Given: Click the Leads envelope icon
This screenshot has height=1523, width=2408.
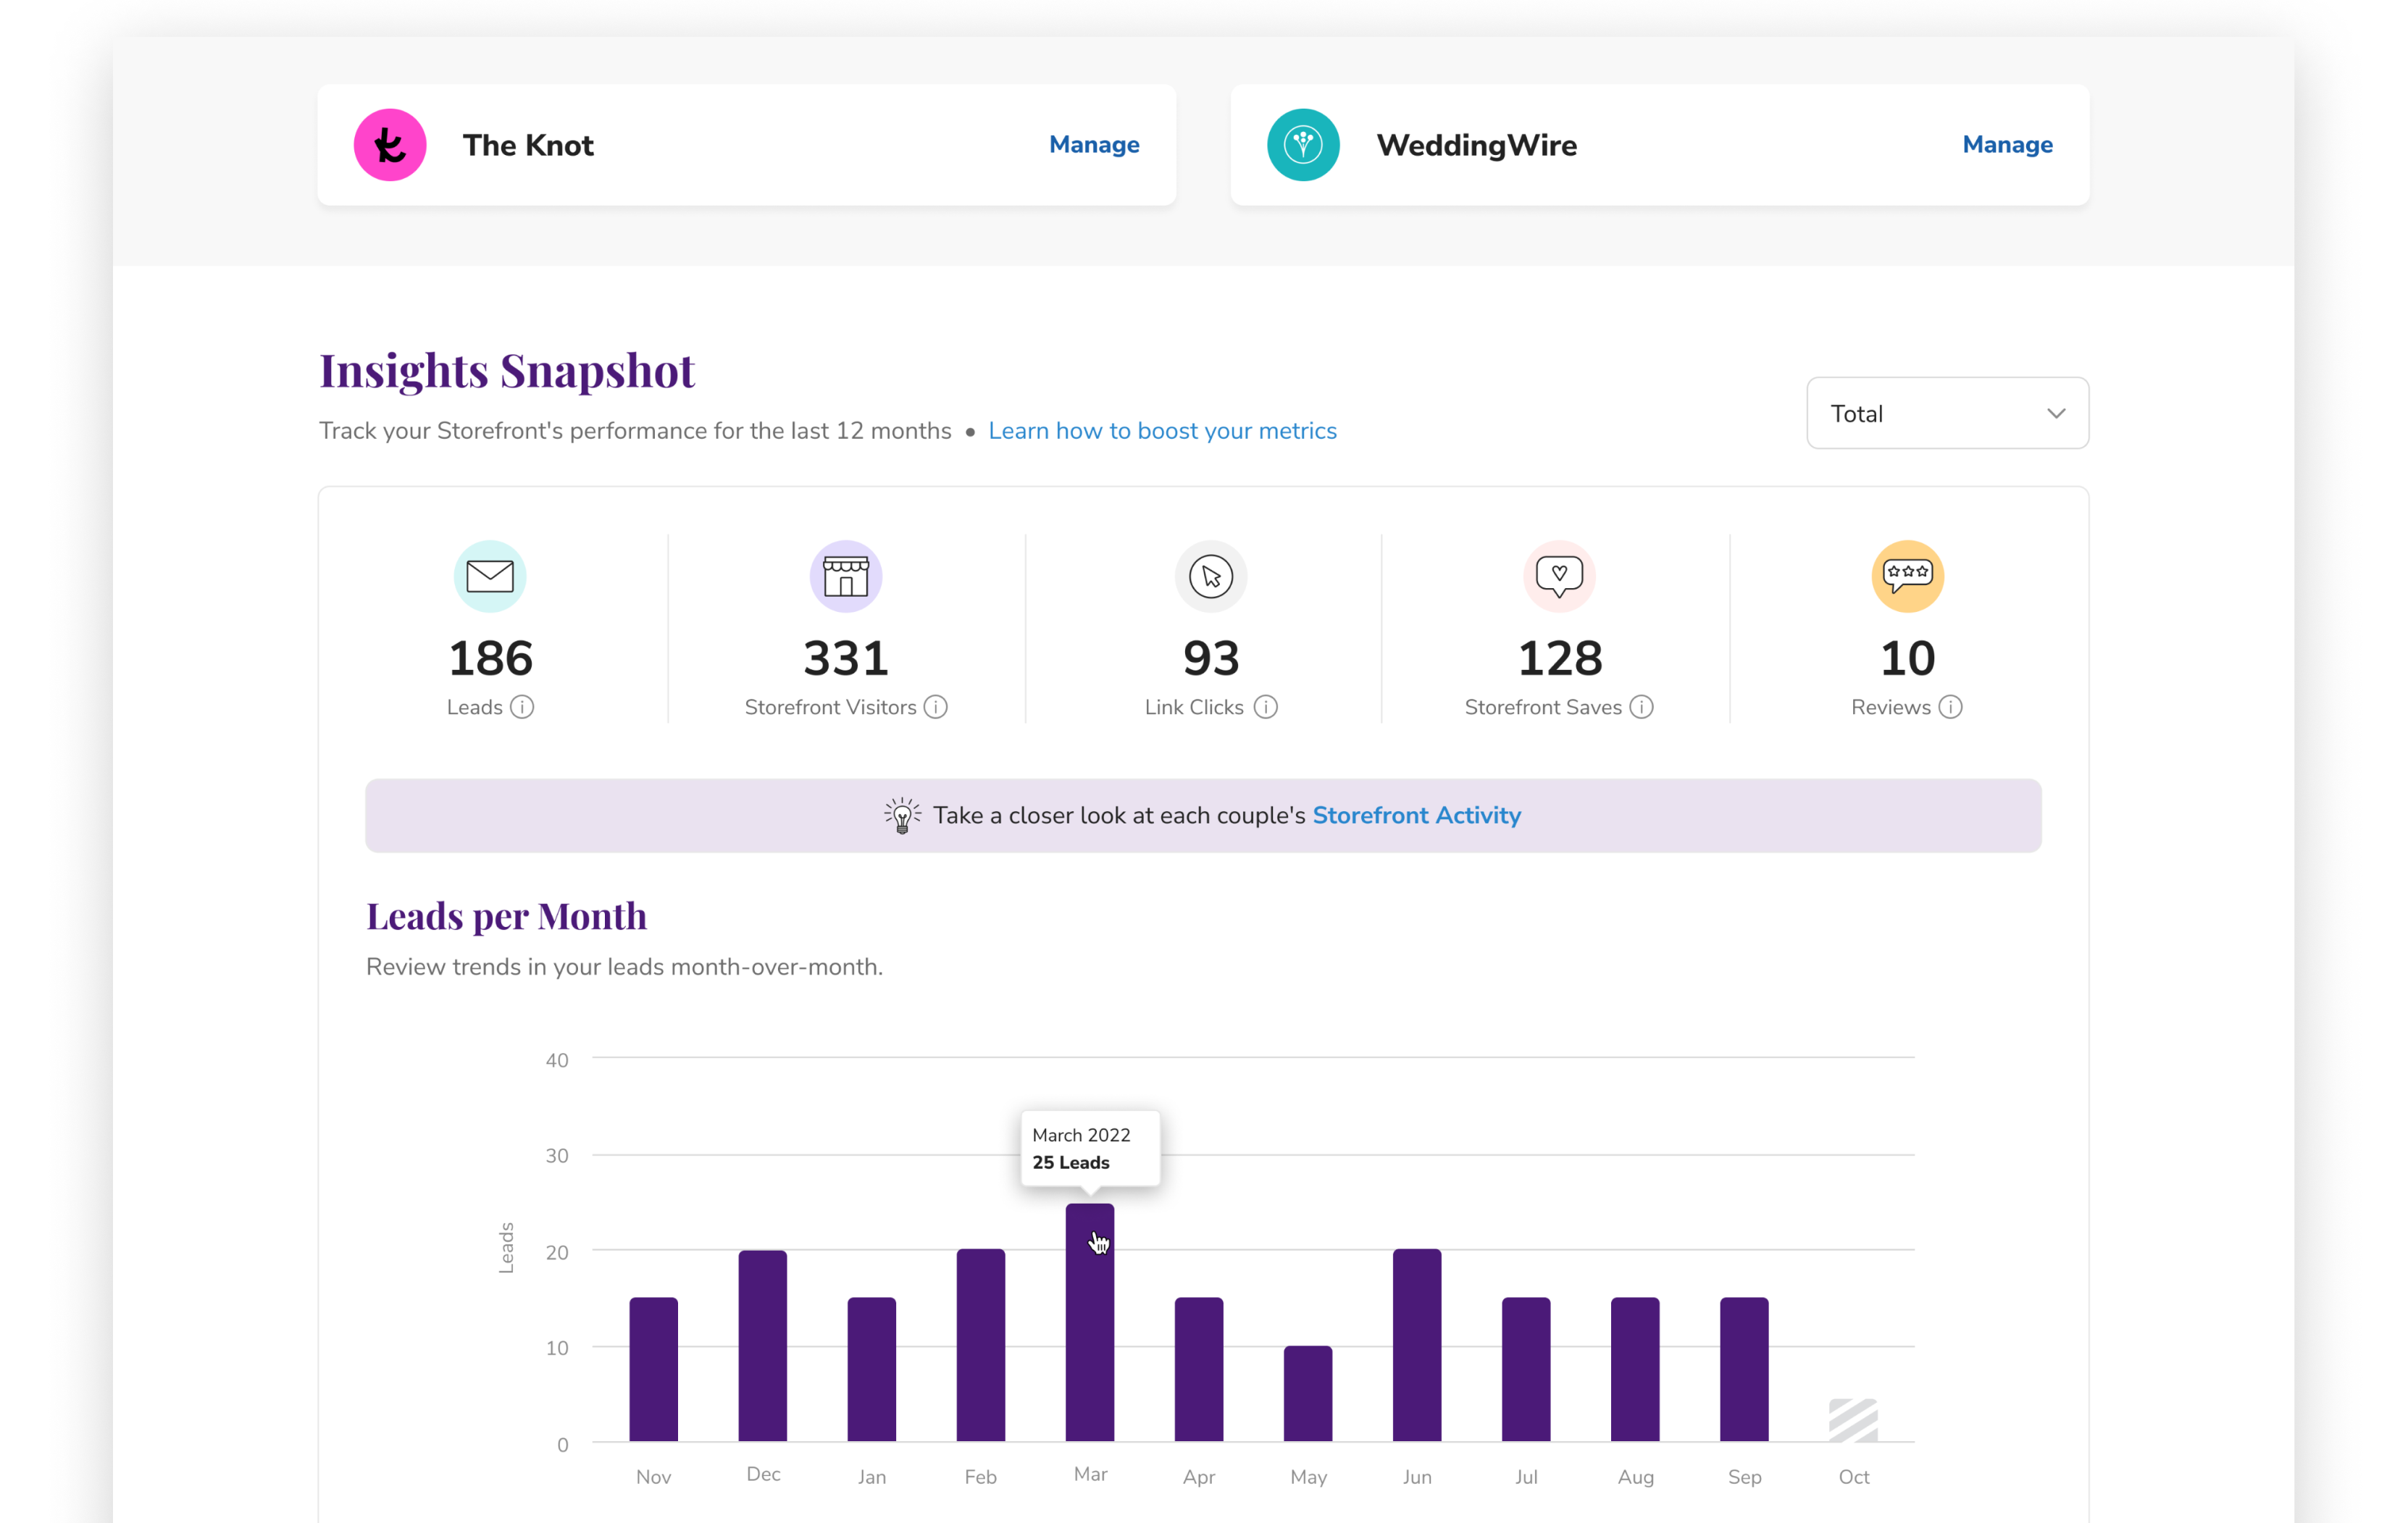Looking at the screenshot, I should click(x=490, y=576).
